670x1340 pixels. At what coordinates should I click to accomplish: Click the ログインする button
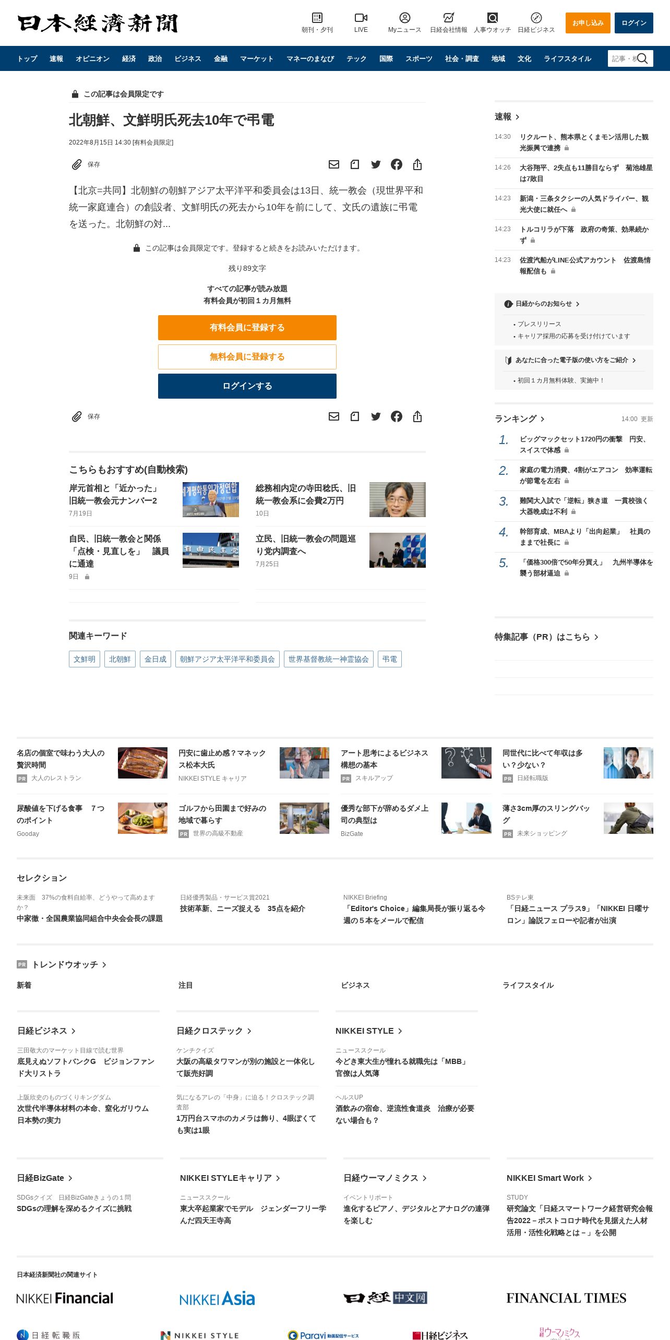(x=247, y=386)
